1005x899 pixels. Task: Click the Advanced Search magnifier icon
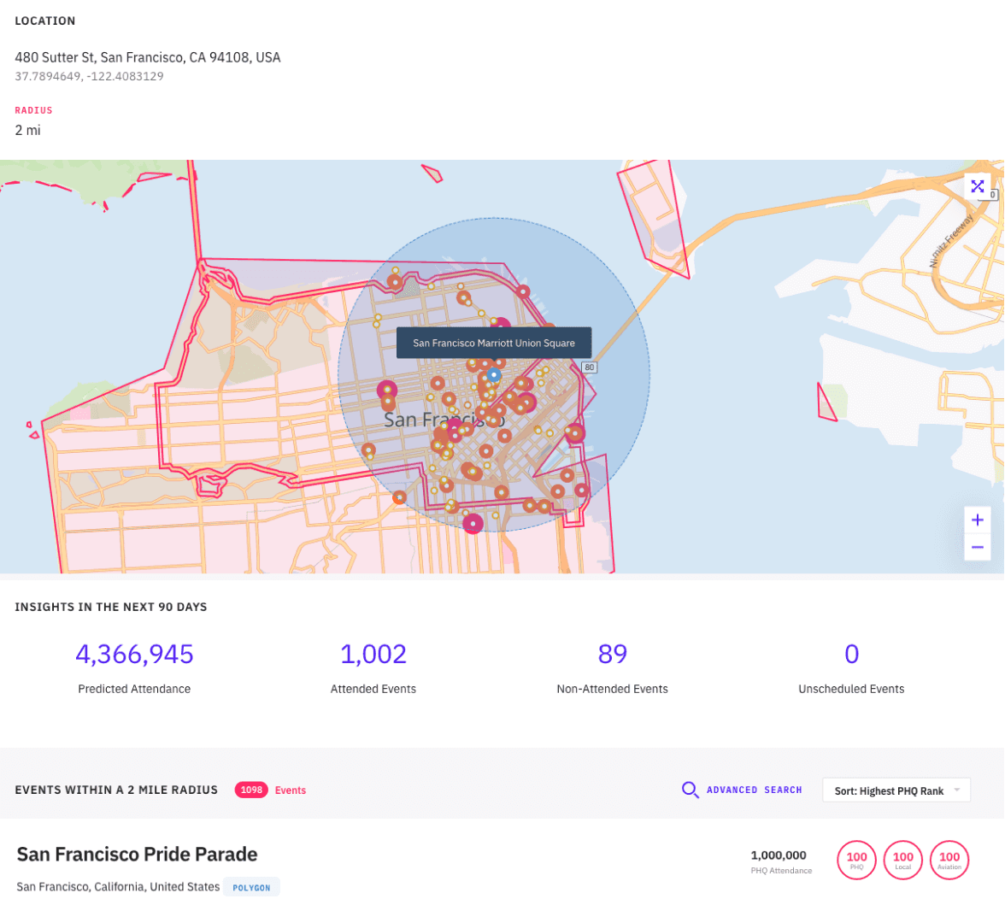(690, 790)
